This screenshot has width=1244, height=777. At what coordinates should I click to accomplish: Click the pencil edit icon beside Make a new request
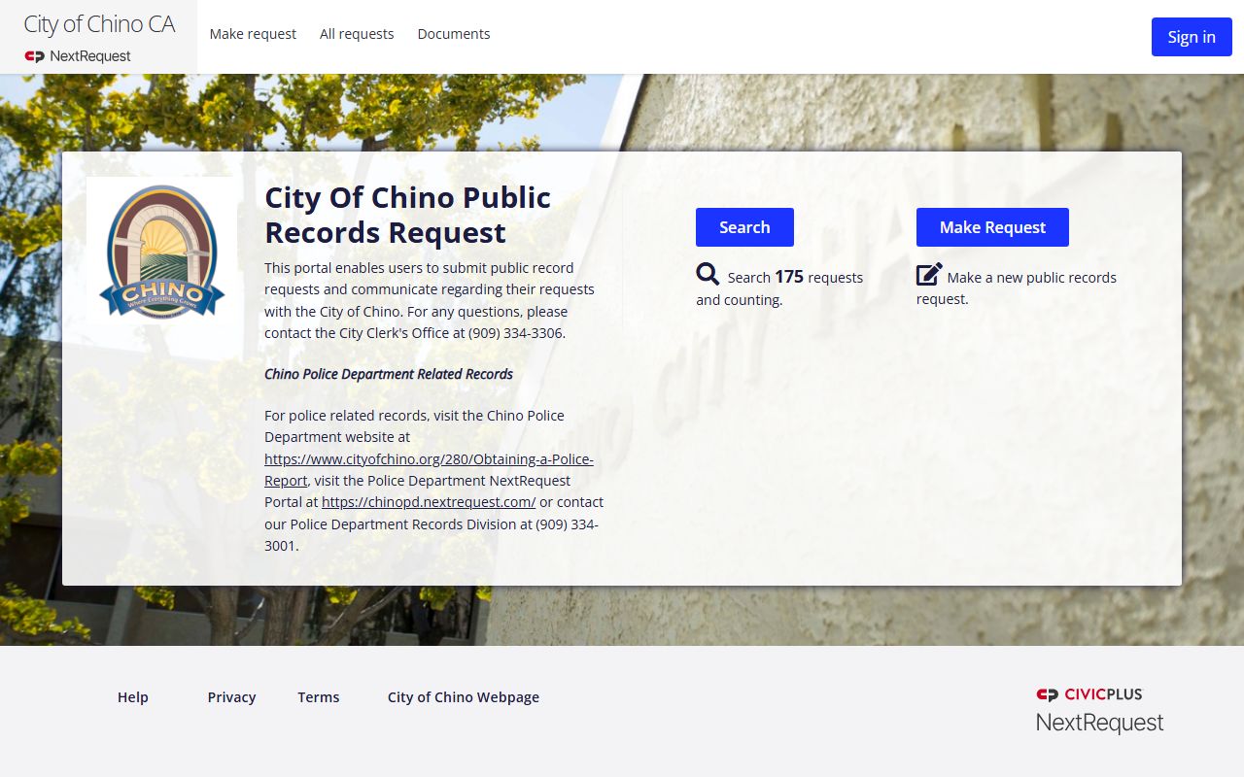pos(929,274)
